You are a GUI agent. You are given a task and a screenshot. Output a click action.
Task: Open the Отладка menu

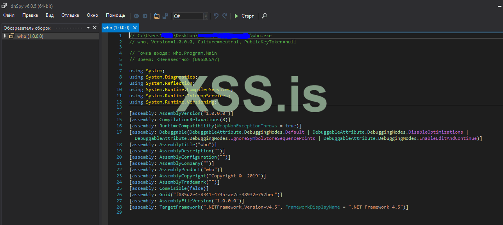coord(70,15)
